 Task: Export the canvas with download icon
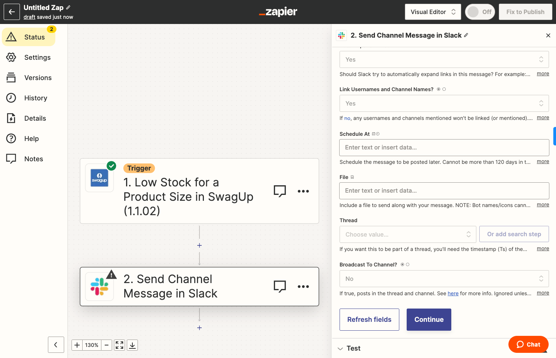132,345
